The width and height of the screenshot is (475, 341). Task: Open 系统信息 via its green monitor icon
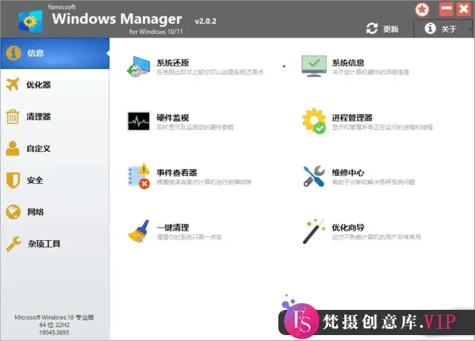[x=314, y=66]
